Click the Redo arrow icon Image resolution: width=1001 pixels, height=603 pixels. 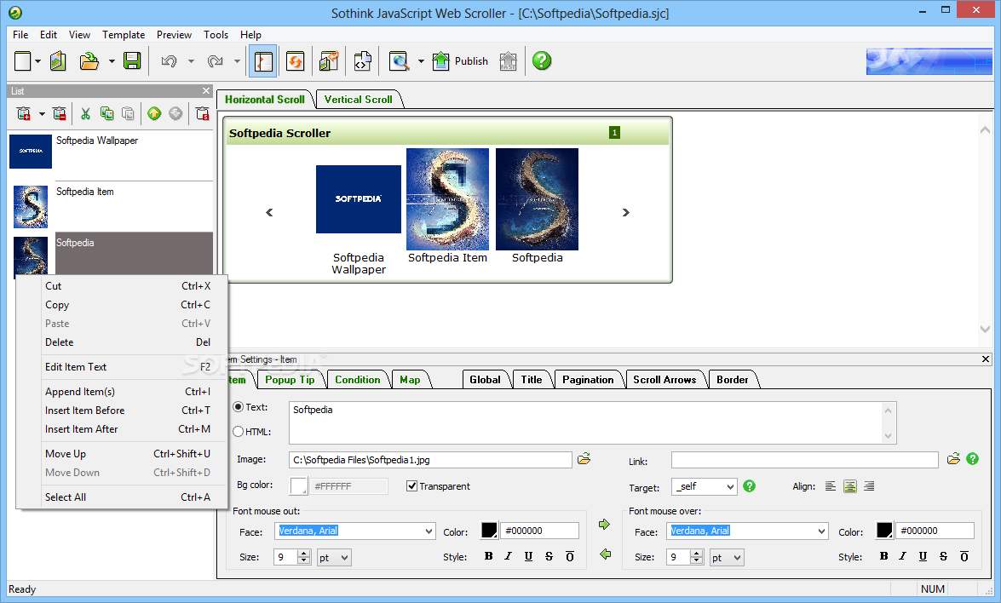click(216, 61)
